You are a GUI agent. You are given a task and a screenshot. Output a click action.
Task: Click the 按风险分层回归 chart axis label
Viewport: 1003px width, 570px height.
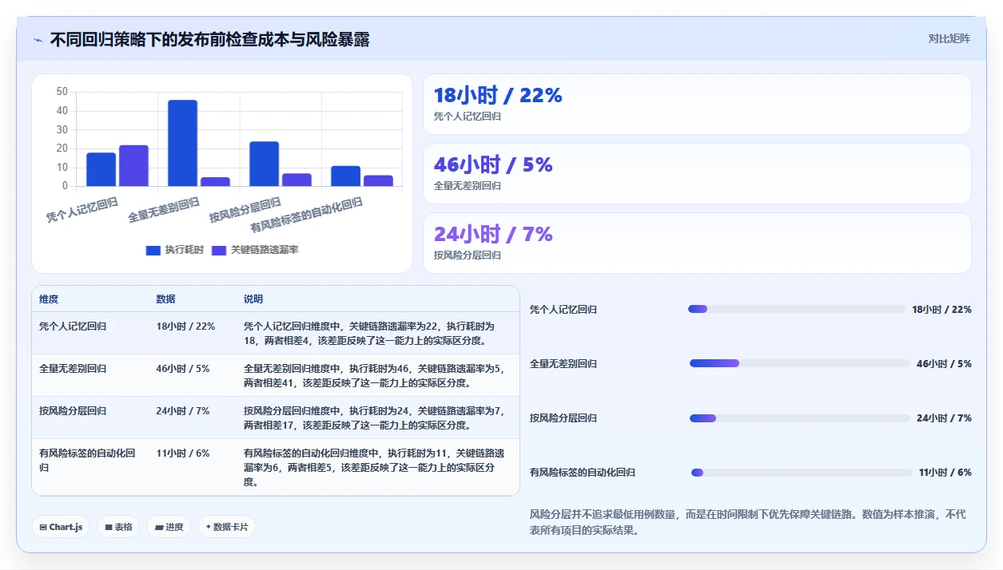[245, 210]
